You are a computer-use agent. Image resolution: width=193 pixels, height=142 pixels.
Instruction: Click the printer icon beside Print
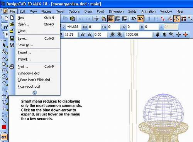[x=12, y=67]
